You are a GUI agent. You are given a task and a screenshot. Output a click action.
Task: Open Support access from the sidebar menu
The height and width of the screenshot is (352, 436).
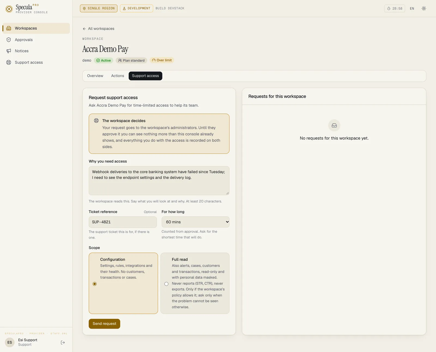click(36, 62)
